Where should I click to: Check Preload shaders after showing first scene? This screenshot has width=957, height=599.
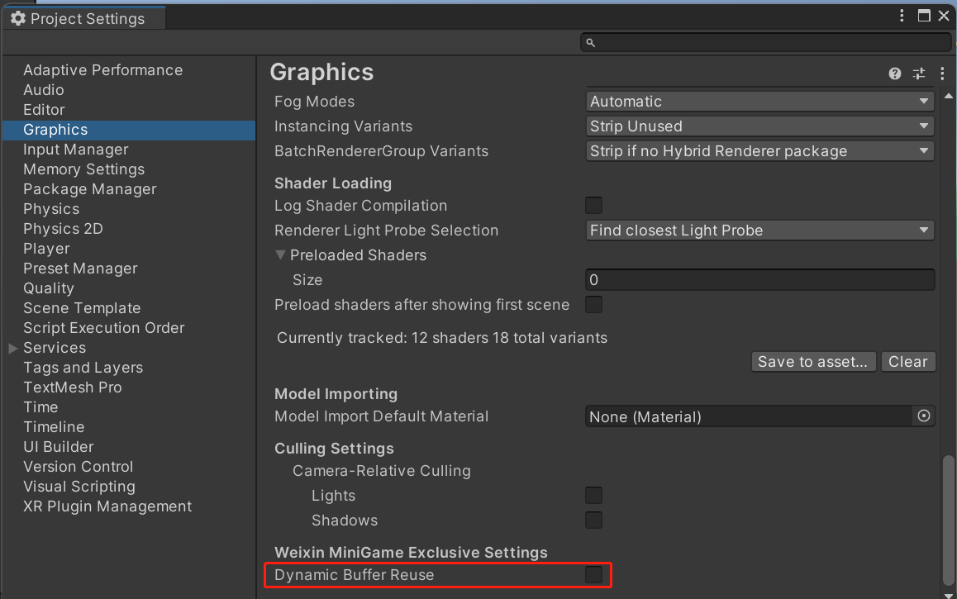click(x=593, y=305)
